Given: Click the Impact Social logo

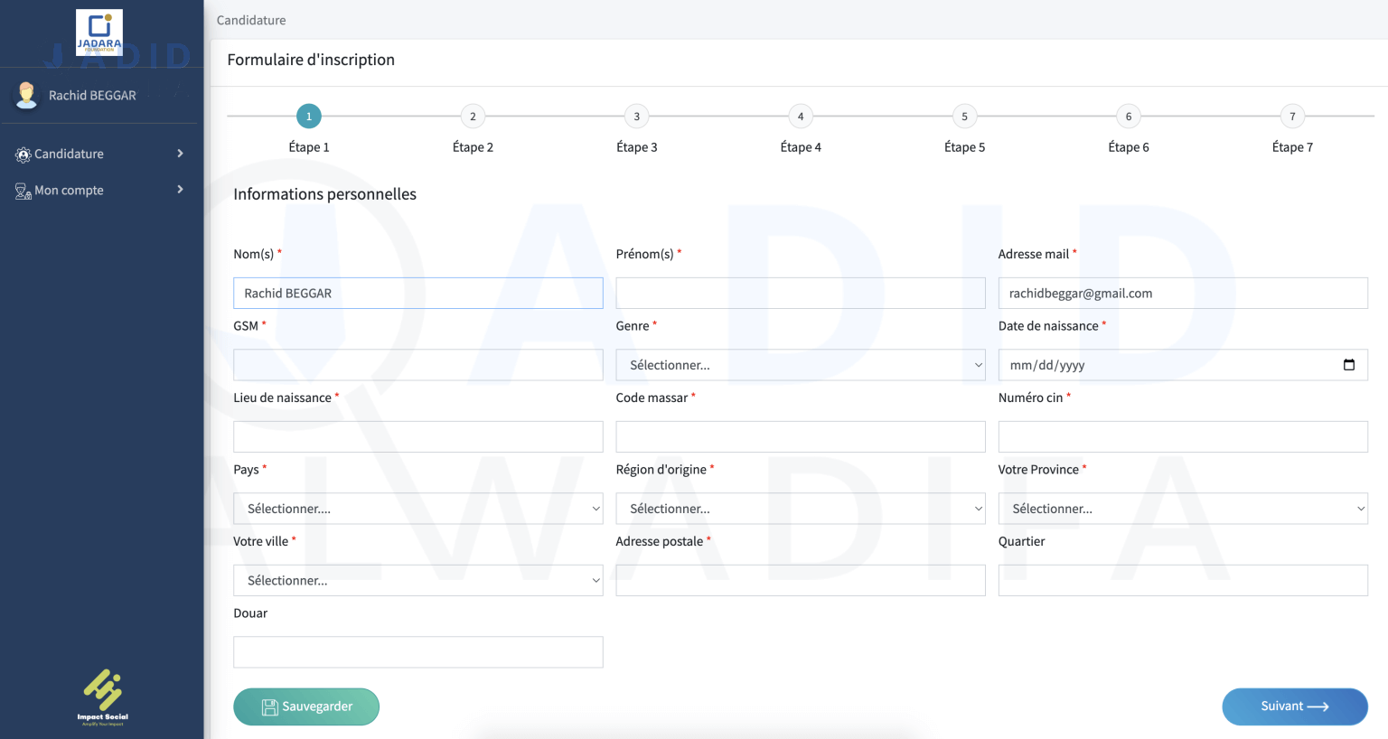Looking at the screenshot, I should [x=102, y=697].
